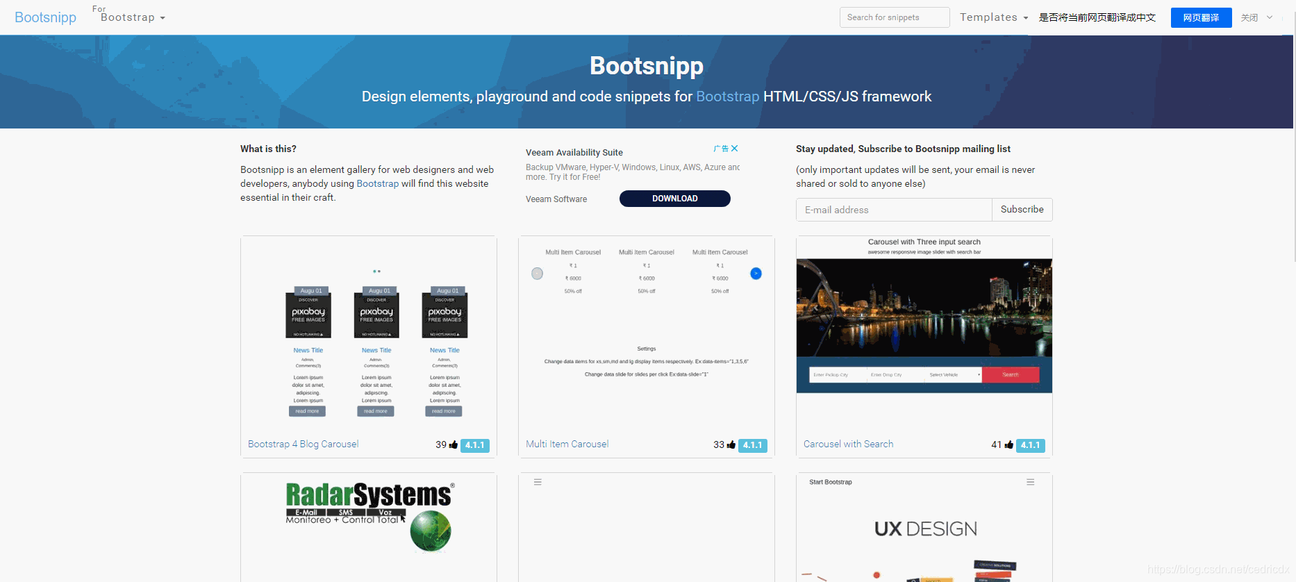Follow the Bootstrap link in the hero subtitle
The image size is (1296, 582).
(x=727, y=97)
